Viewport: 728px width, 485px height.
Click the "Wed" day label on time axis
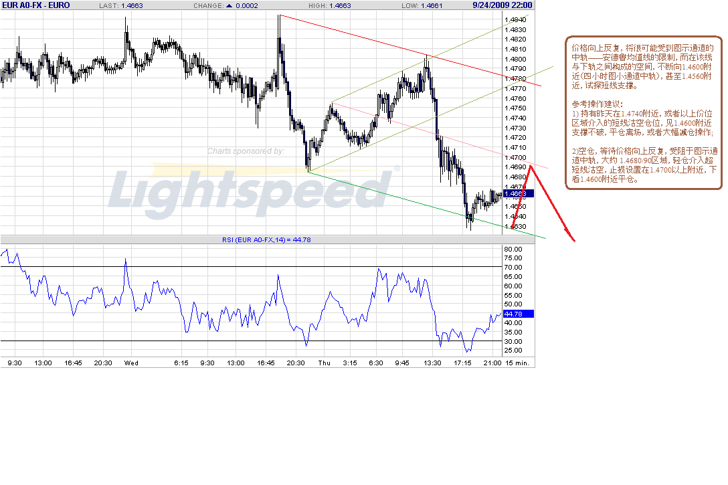[x=131, y=363]
